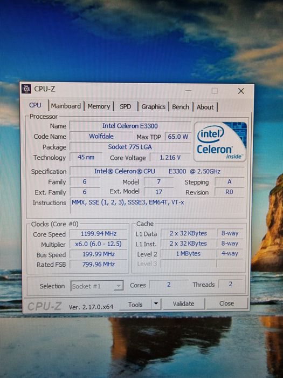Click the 'Clocks (Core #0)' group label

(x=54, y=224)
